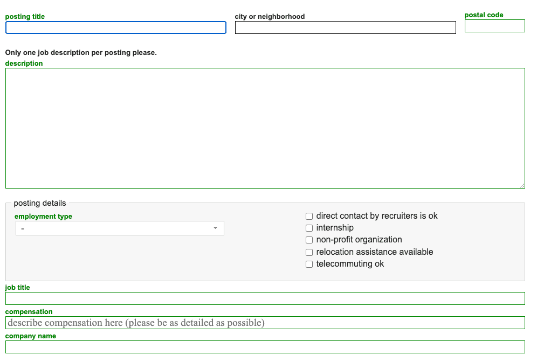This screenshot has width=537, height=362.
Task: Click the description textarea resize handle
Action: pos(522,185)
